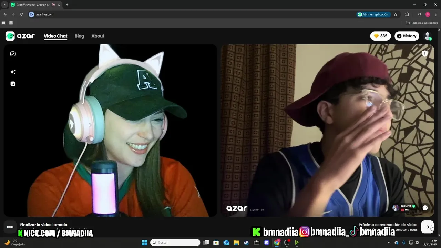This screenshot has width=441, height=248.
Task: Open the Azar profile avatar
Action: tap(428, 36)
